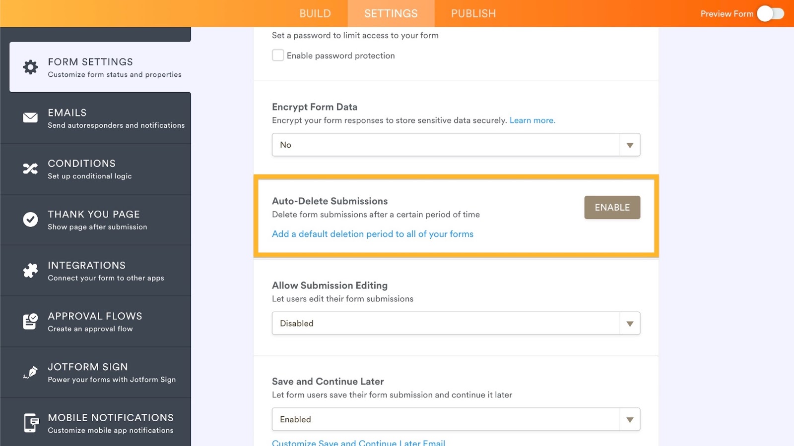Viewport: 794px width, 446px height.
Task: Click Add a default deletion period link
Action: tap(372, 234)
